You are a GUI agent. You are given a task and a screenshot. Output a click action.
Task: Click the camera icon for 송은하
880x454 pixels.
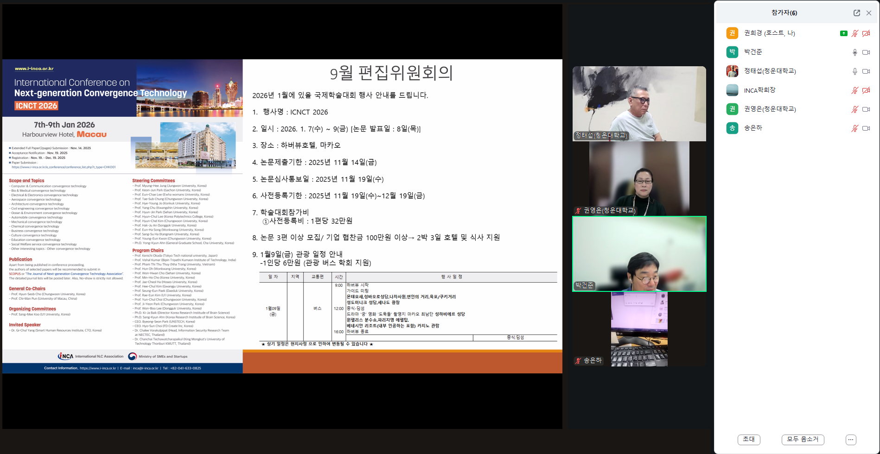pyautogui.click(x=866, y=128)
